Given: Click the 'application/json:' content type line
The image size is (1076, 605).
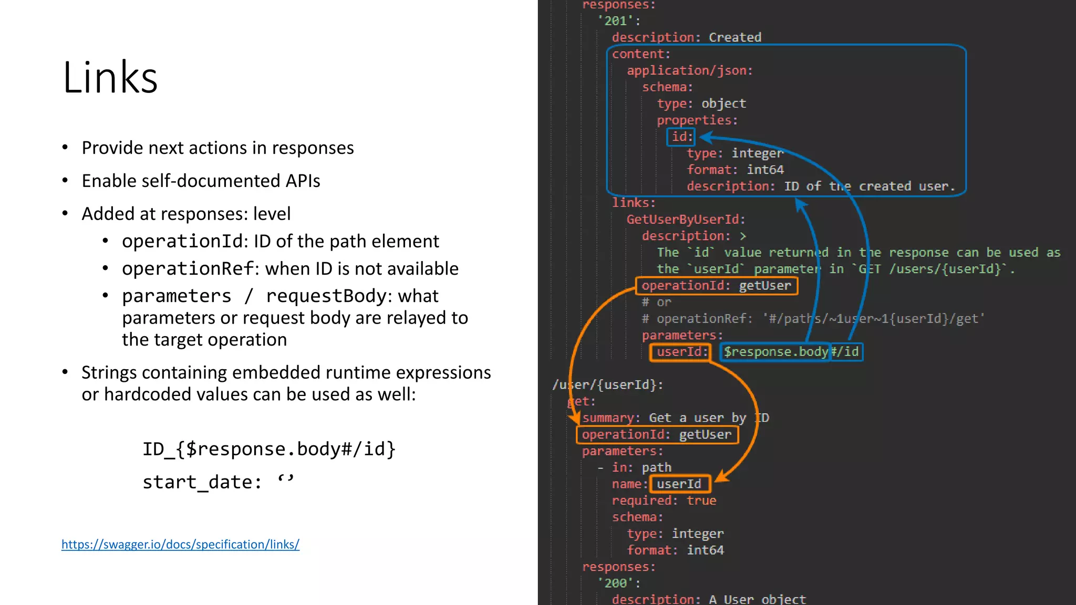Looking at the screenshot, I should point(689,70).
